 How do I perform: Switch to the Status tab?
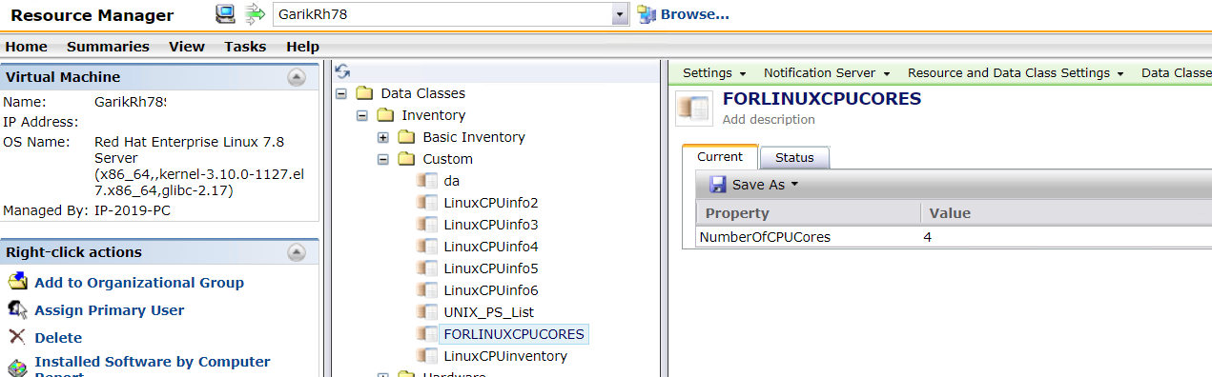click(x=794, y=158)
